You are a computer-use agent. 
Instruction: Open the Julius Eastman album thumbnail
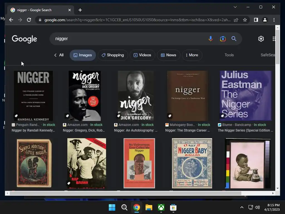[245, 96]
